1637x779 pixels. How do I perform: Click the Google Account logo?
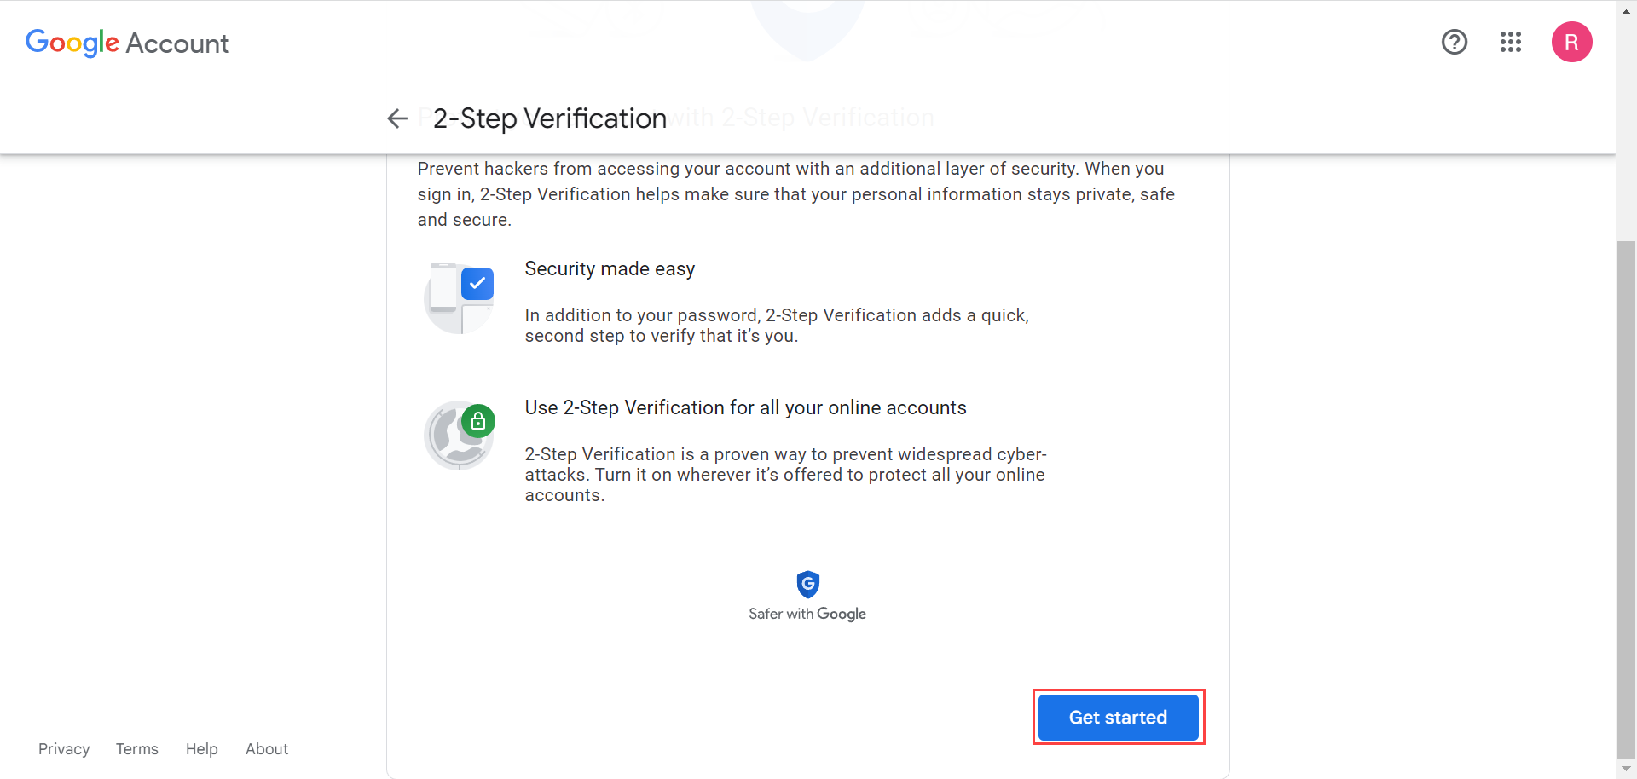coord(126,43)
